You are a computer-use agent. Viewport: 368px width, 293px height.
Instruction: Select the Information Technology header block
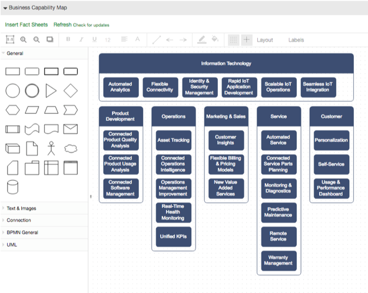(226, 63)
